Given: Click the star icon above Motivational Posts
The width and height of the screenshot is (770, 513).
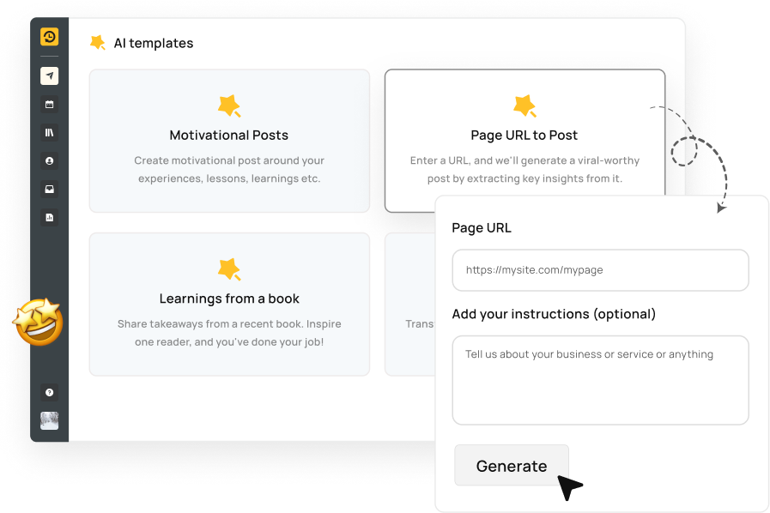Looking at the screenshot, I should coord(229,106).
